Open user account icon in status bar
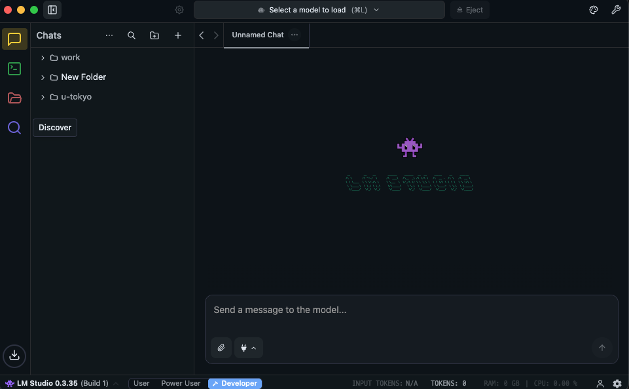This screenshot has height=389, width=629. (600, 383)
